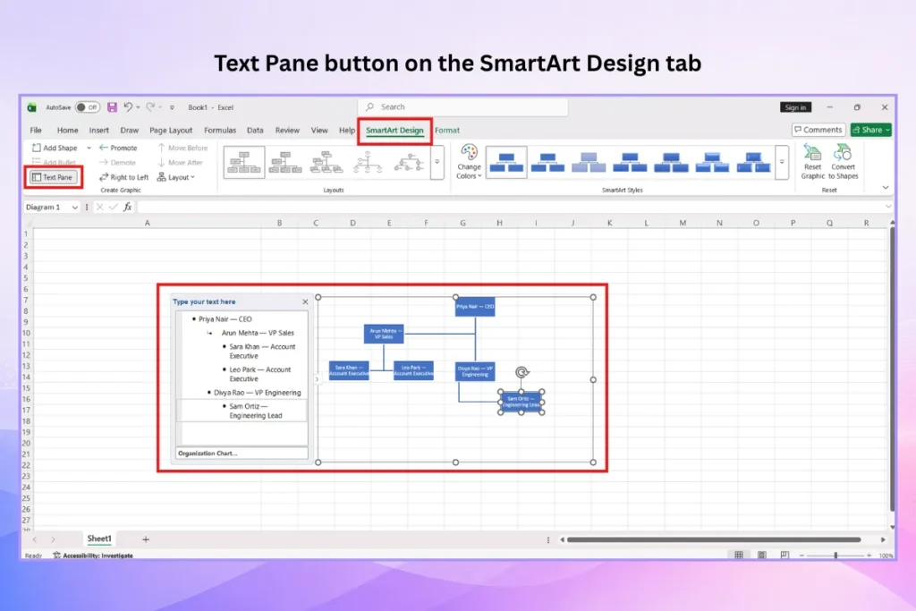This screenshot has height=611, width=916.
Task: Select the fifth layout thumbnail in Layouts
Action: 408,162
